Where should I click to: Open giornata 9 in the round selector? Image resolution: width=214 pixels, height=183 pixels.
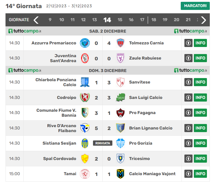(x=50, y=20)
